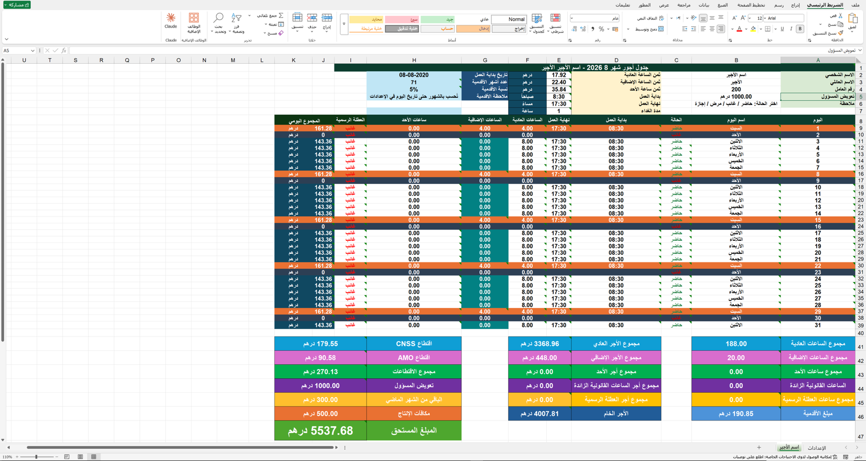Select the Normal cell style
866x461 pixels.
(509, 19)
